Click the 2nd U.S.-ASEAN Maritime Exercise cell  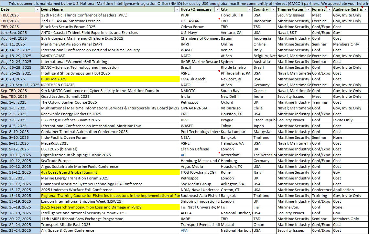point(110,21)
